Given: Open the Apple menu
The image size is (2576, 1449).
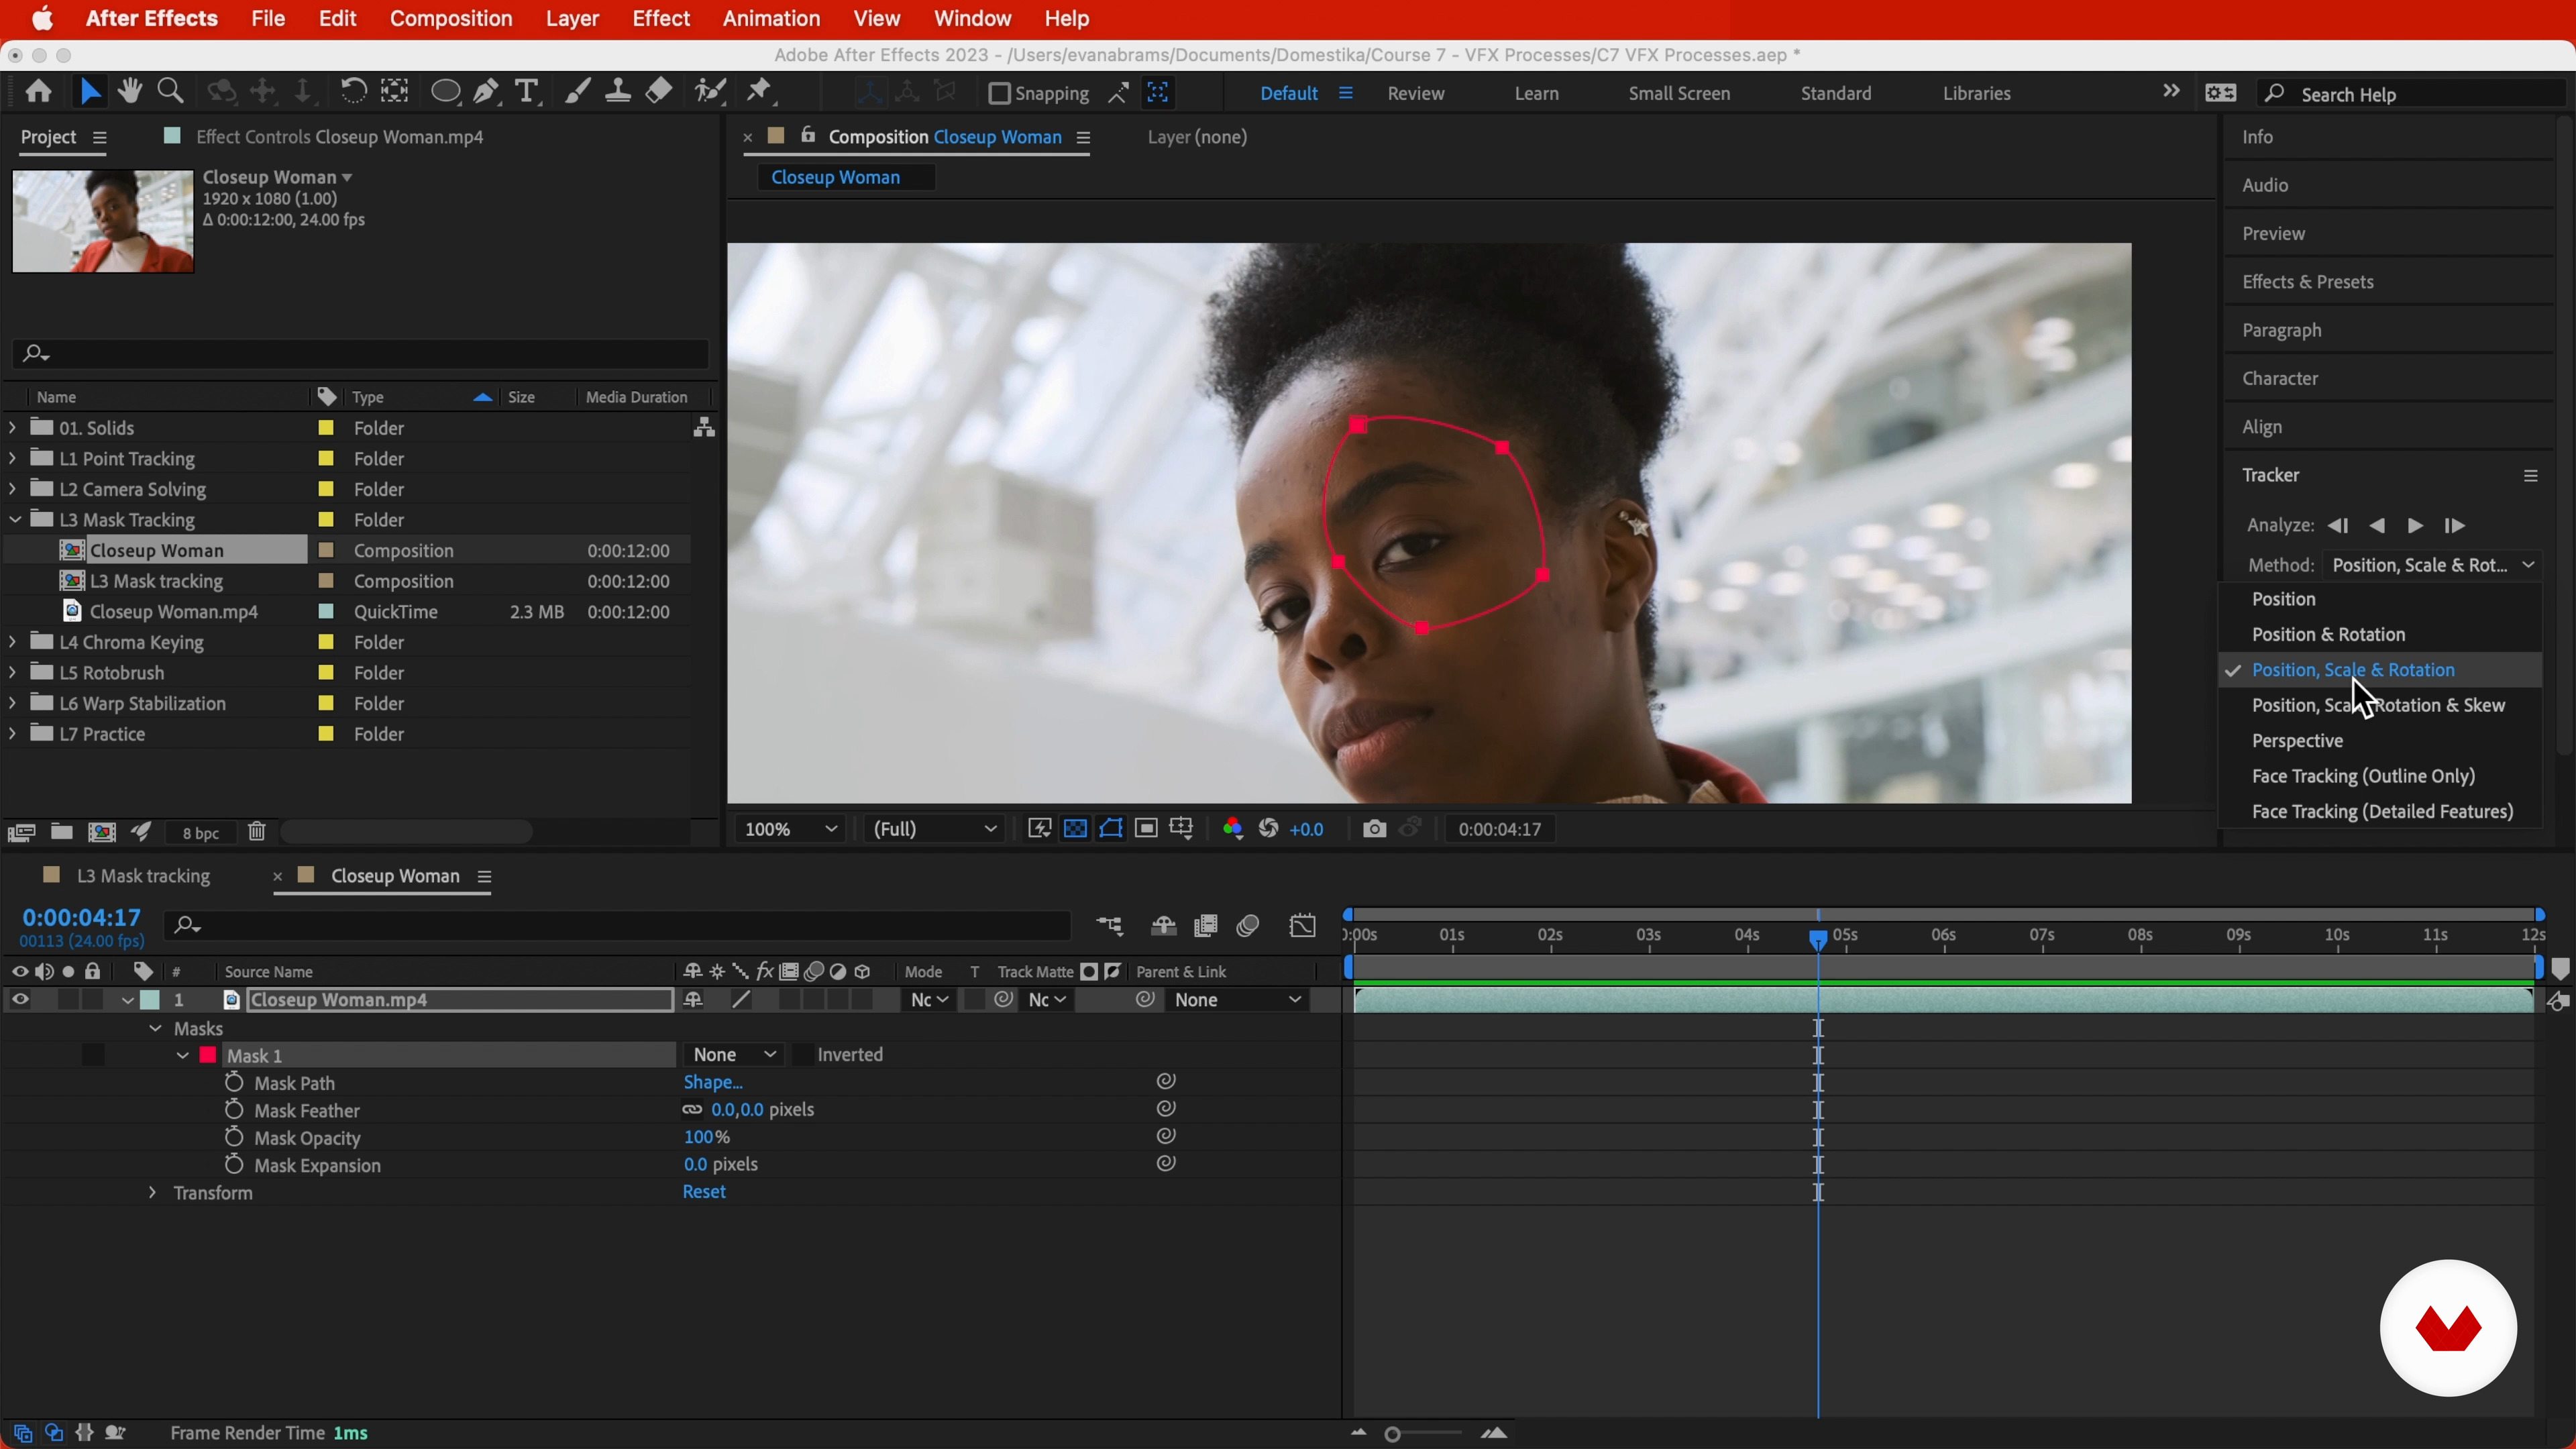Looking at the screenshot, I should (x=42, y=19).
